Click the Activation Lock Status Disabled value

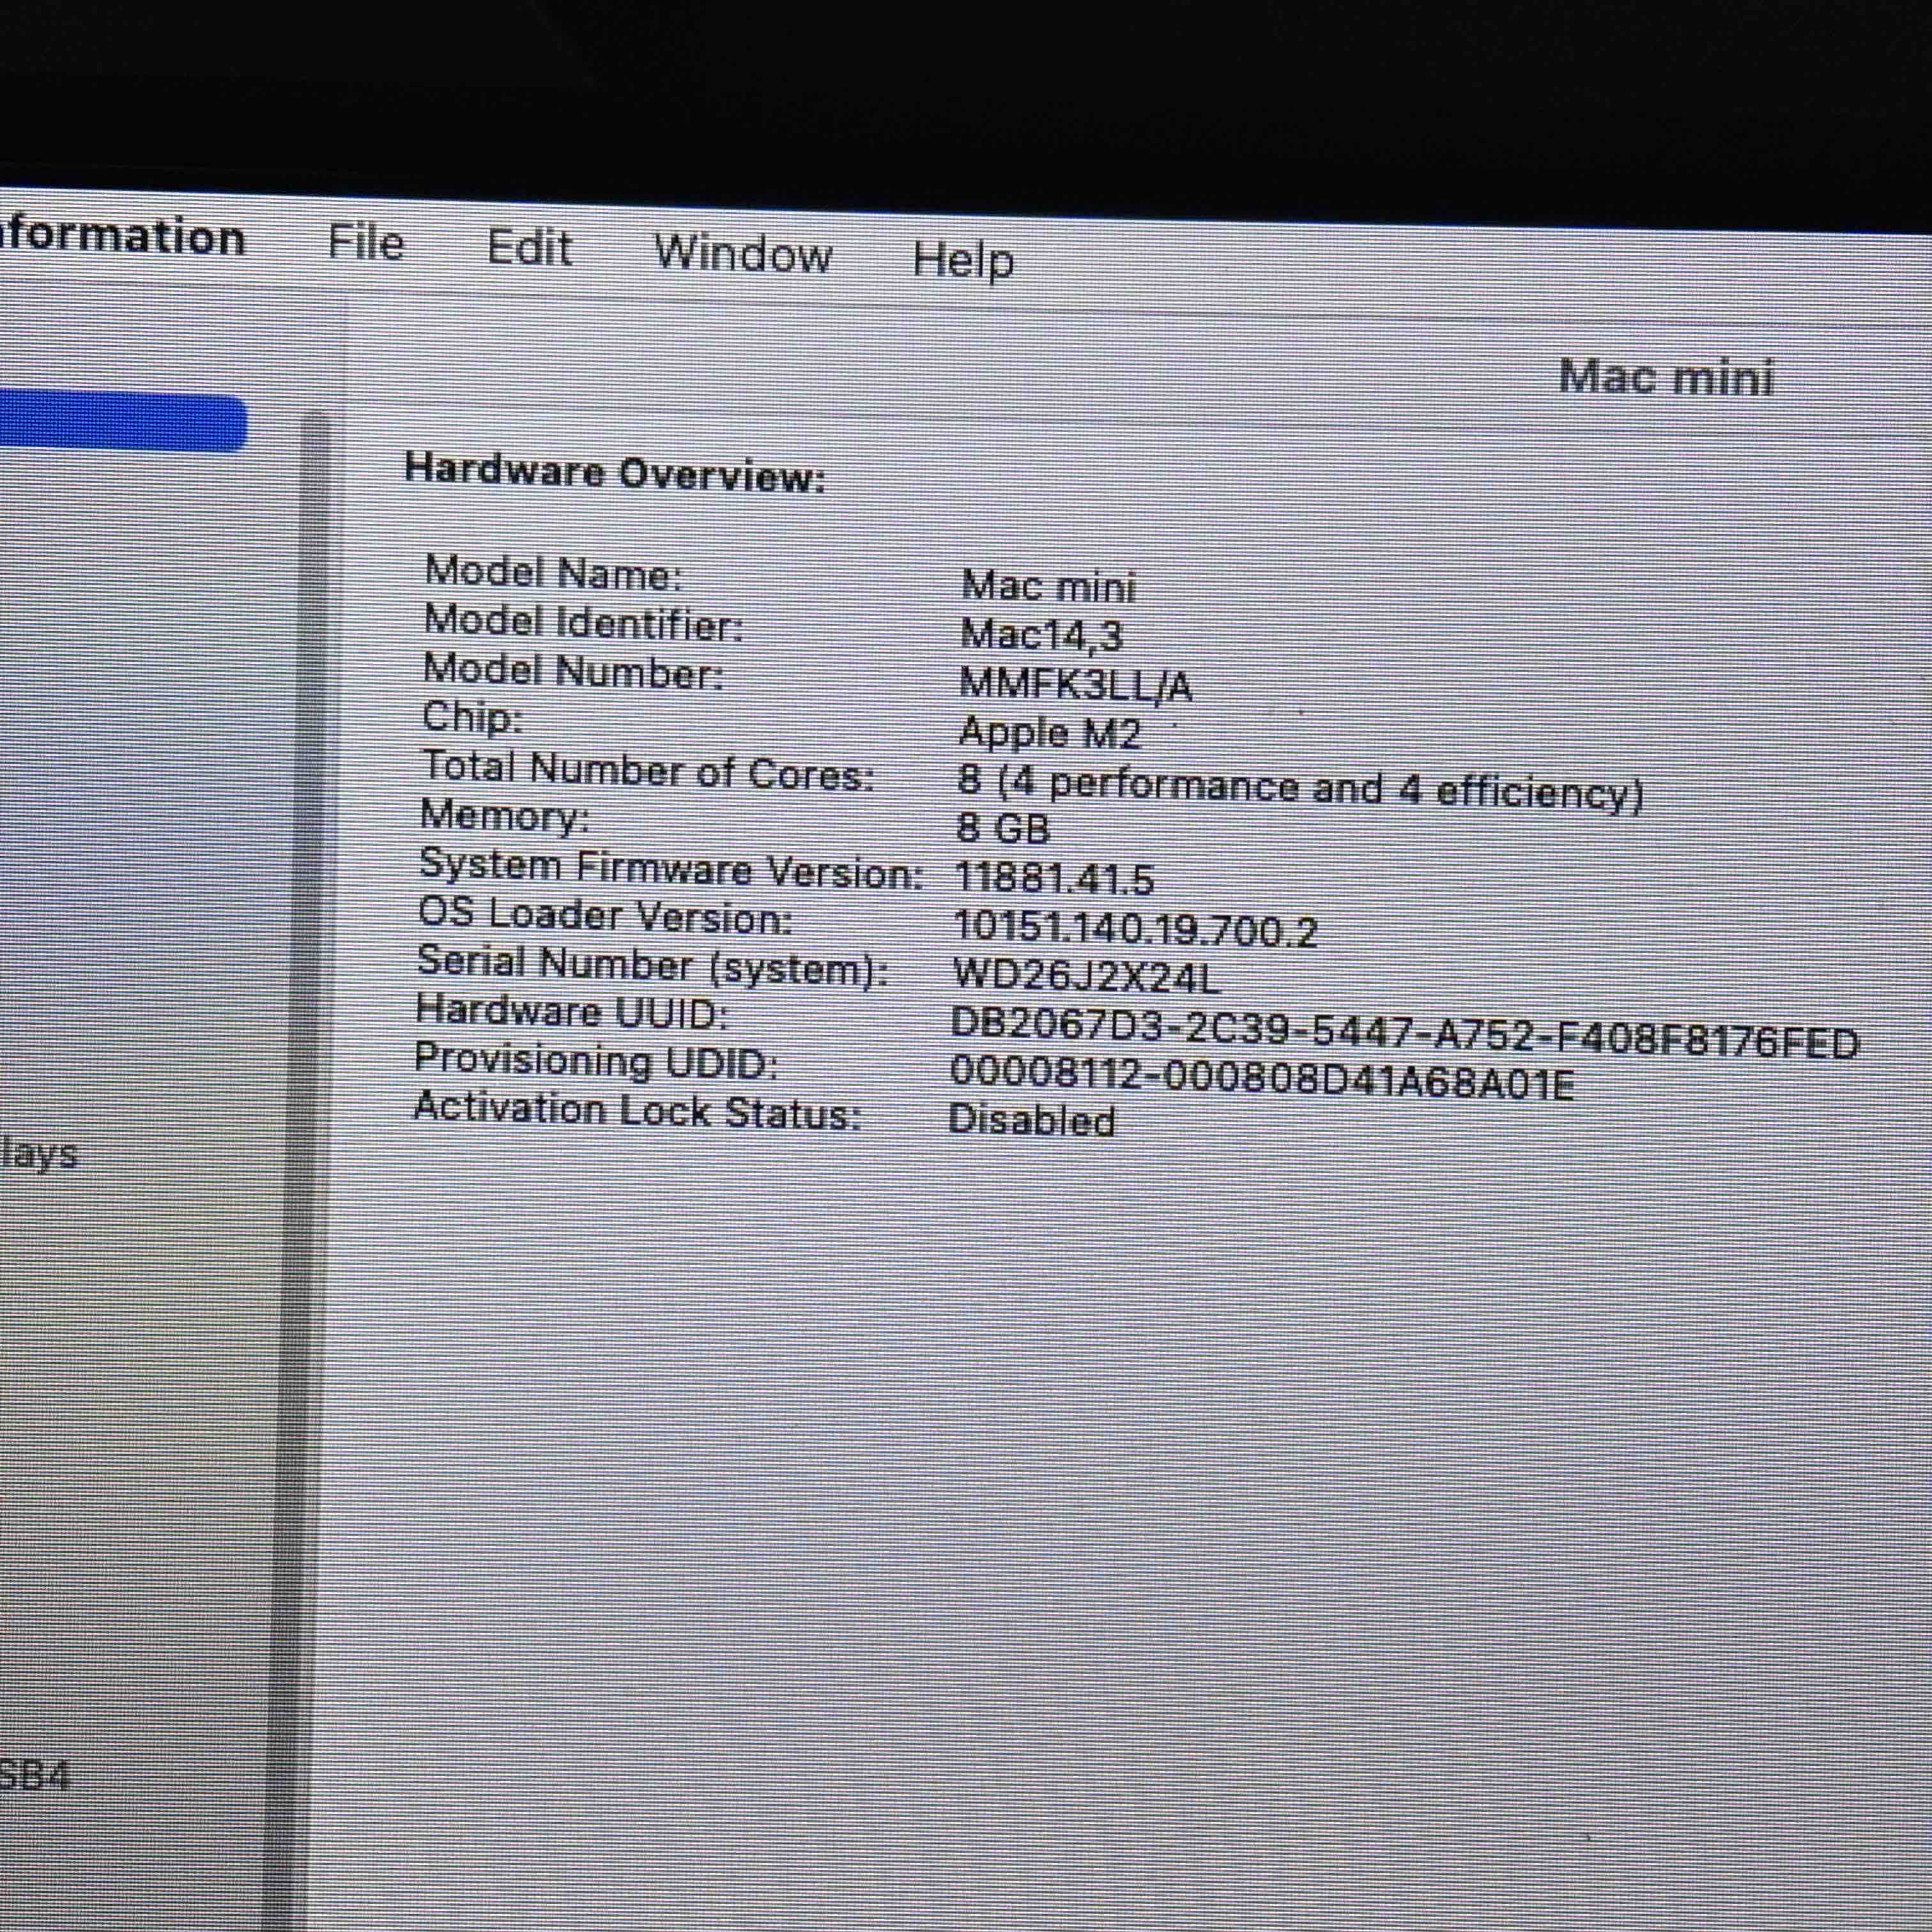click(x=1031, y=1119)
